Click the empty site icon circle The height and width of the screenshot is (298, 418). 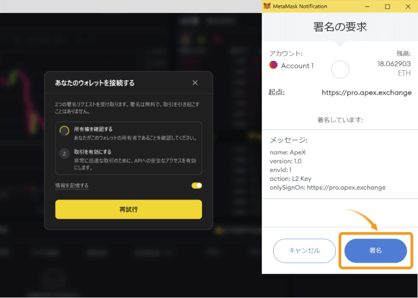click(340, 70)
